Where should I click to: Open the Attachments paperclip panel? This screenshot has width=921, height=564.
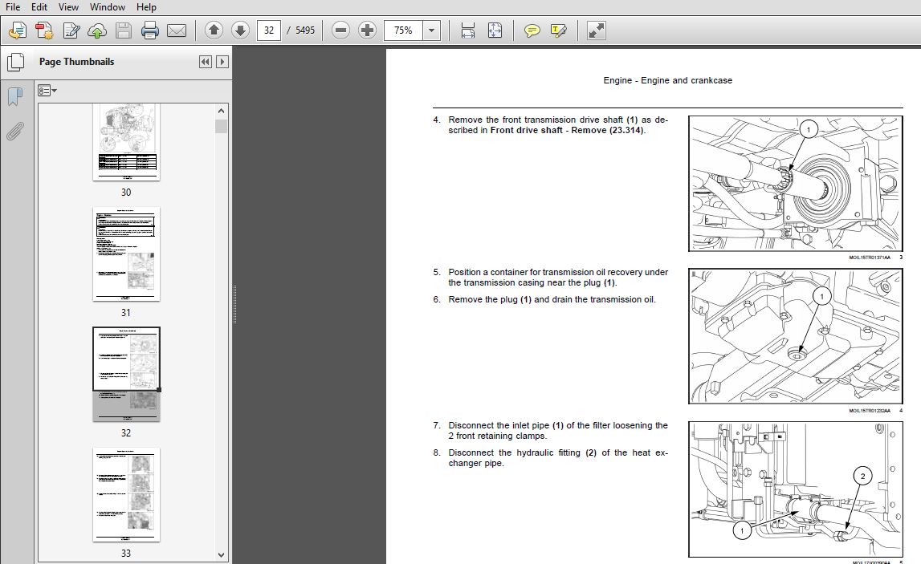pyautogui.click(x=15, y=132)
